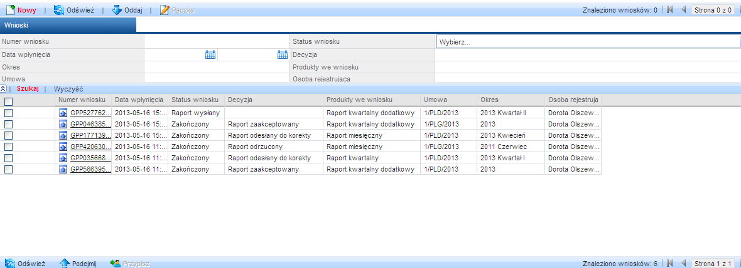This screenshot has width=741, height=268.
Task: Click the 2011 Czerwiec period cell
Action: [511, 147]
